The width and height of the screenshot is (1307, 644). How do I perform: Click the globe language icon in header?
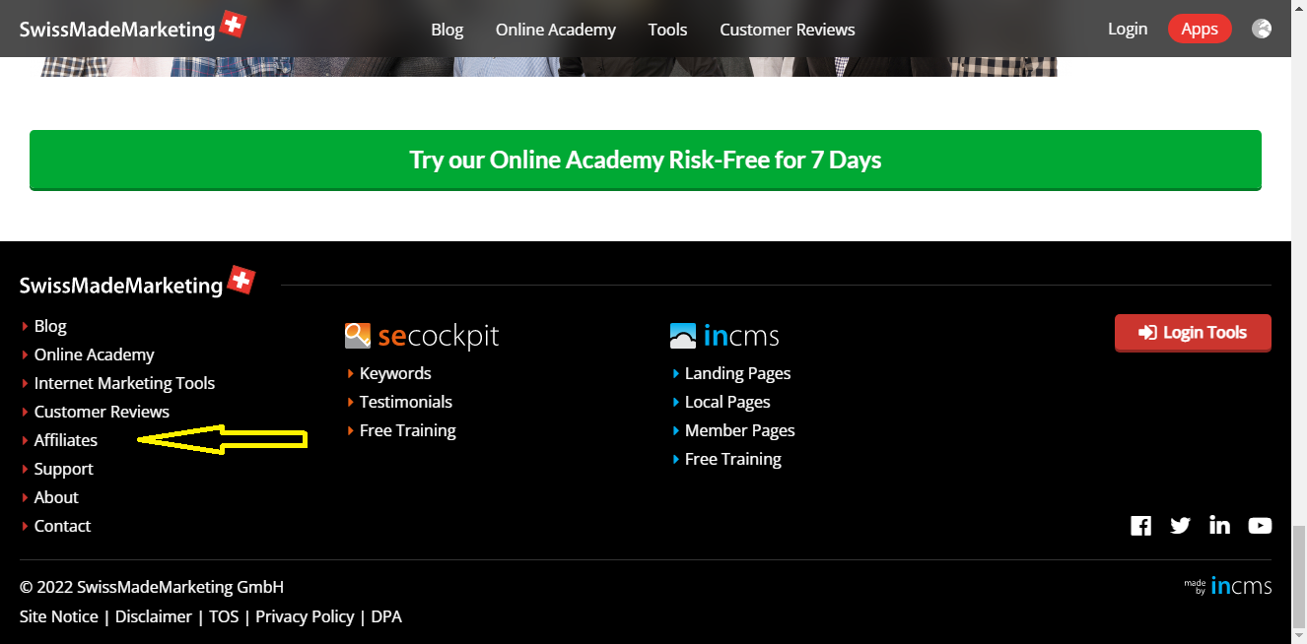coord(1262,29)
